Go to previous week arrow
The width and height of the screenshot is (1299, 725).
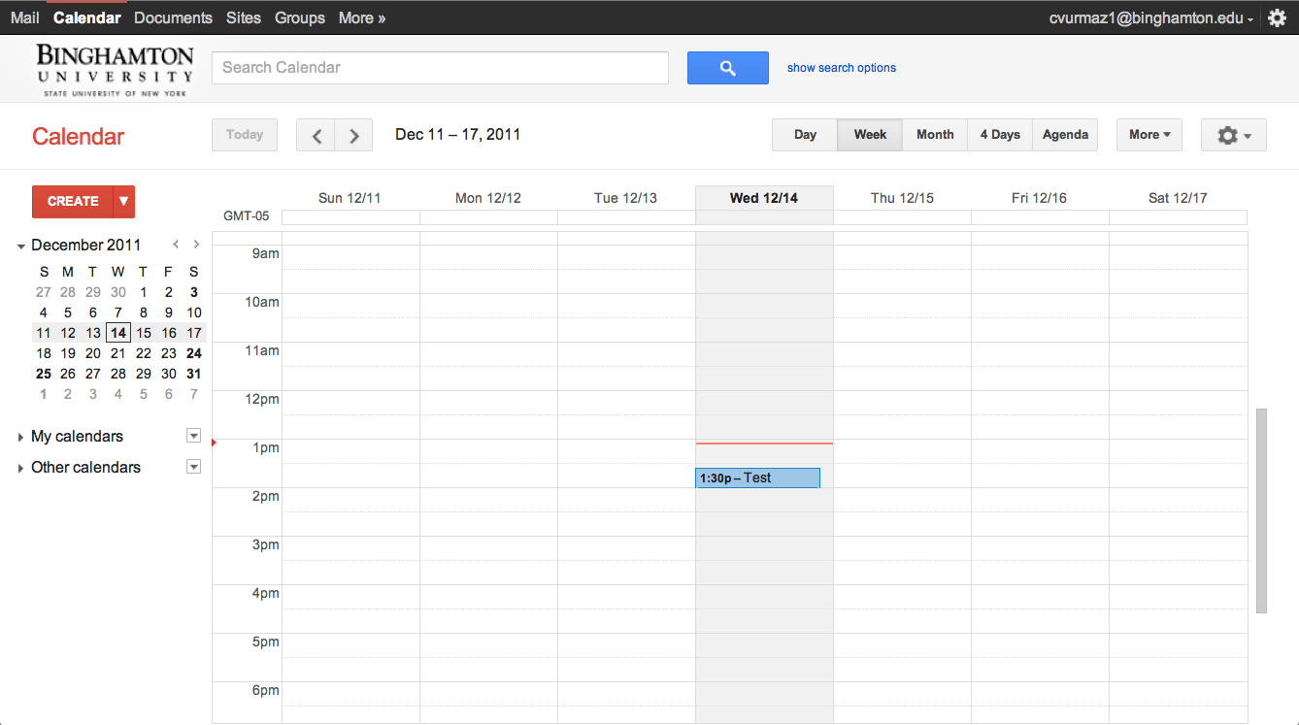pyautogui.click(x=316, y=136)
